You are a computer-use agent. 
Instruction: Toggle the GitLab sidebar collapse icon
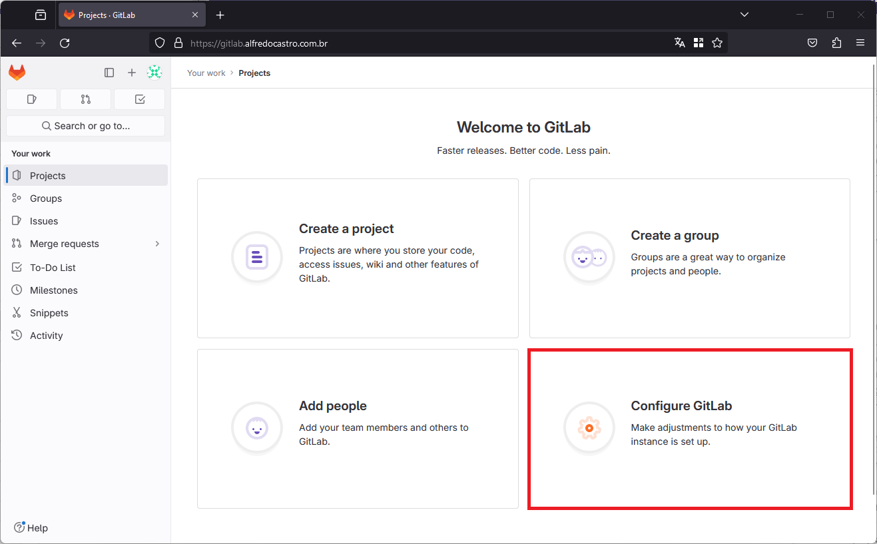coord(109,73)
